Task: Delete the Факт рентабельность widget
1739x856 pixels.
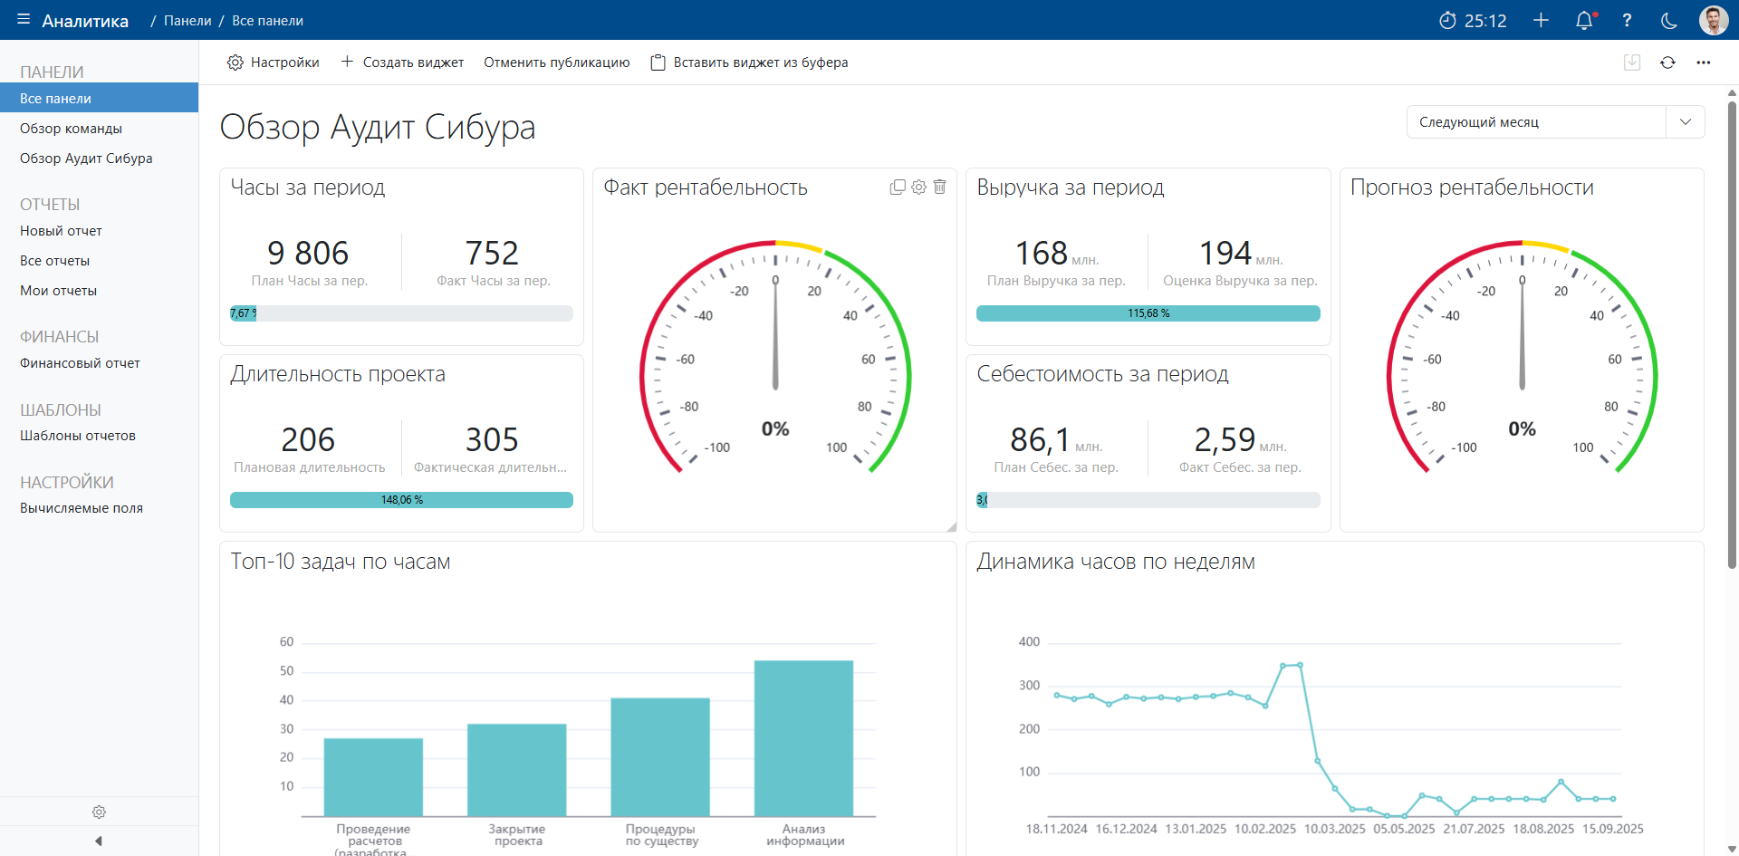Action: (940, 187)
